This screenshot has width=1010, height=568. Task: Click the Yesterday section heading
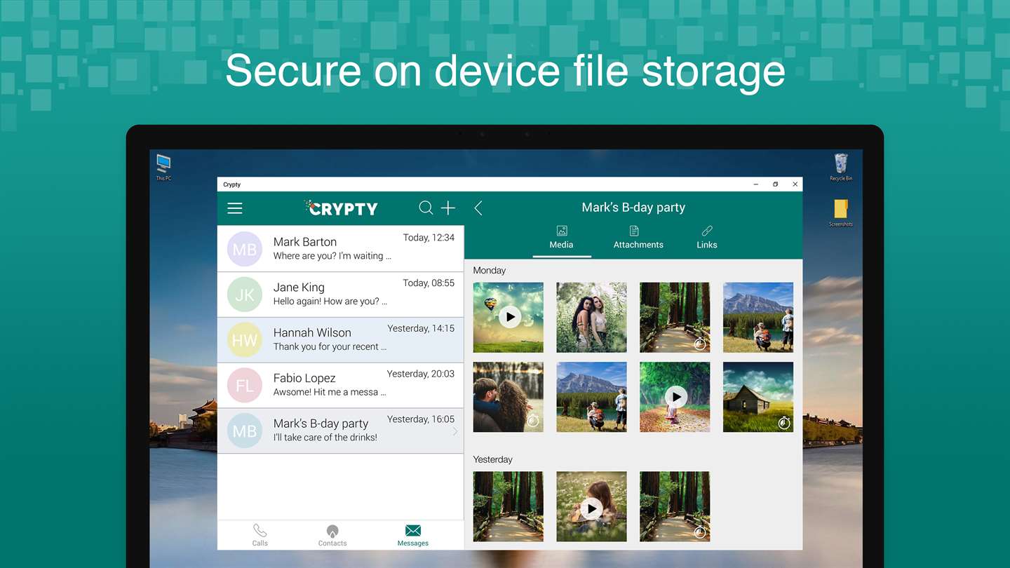tap(493, 459)
